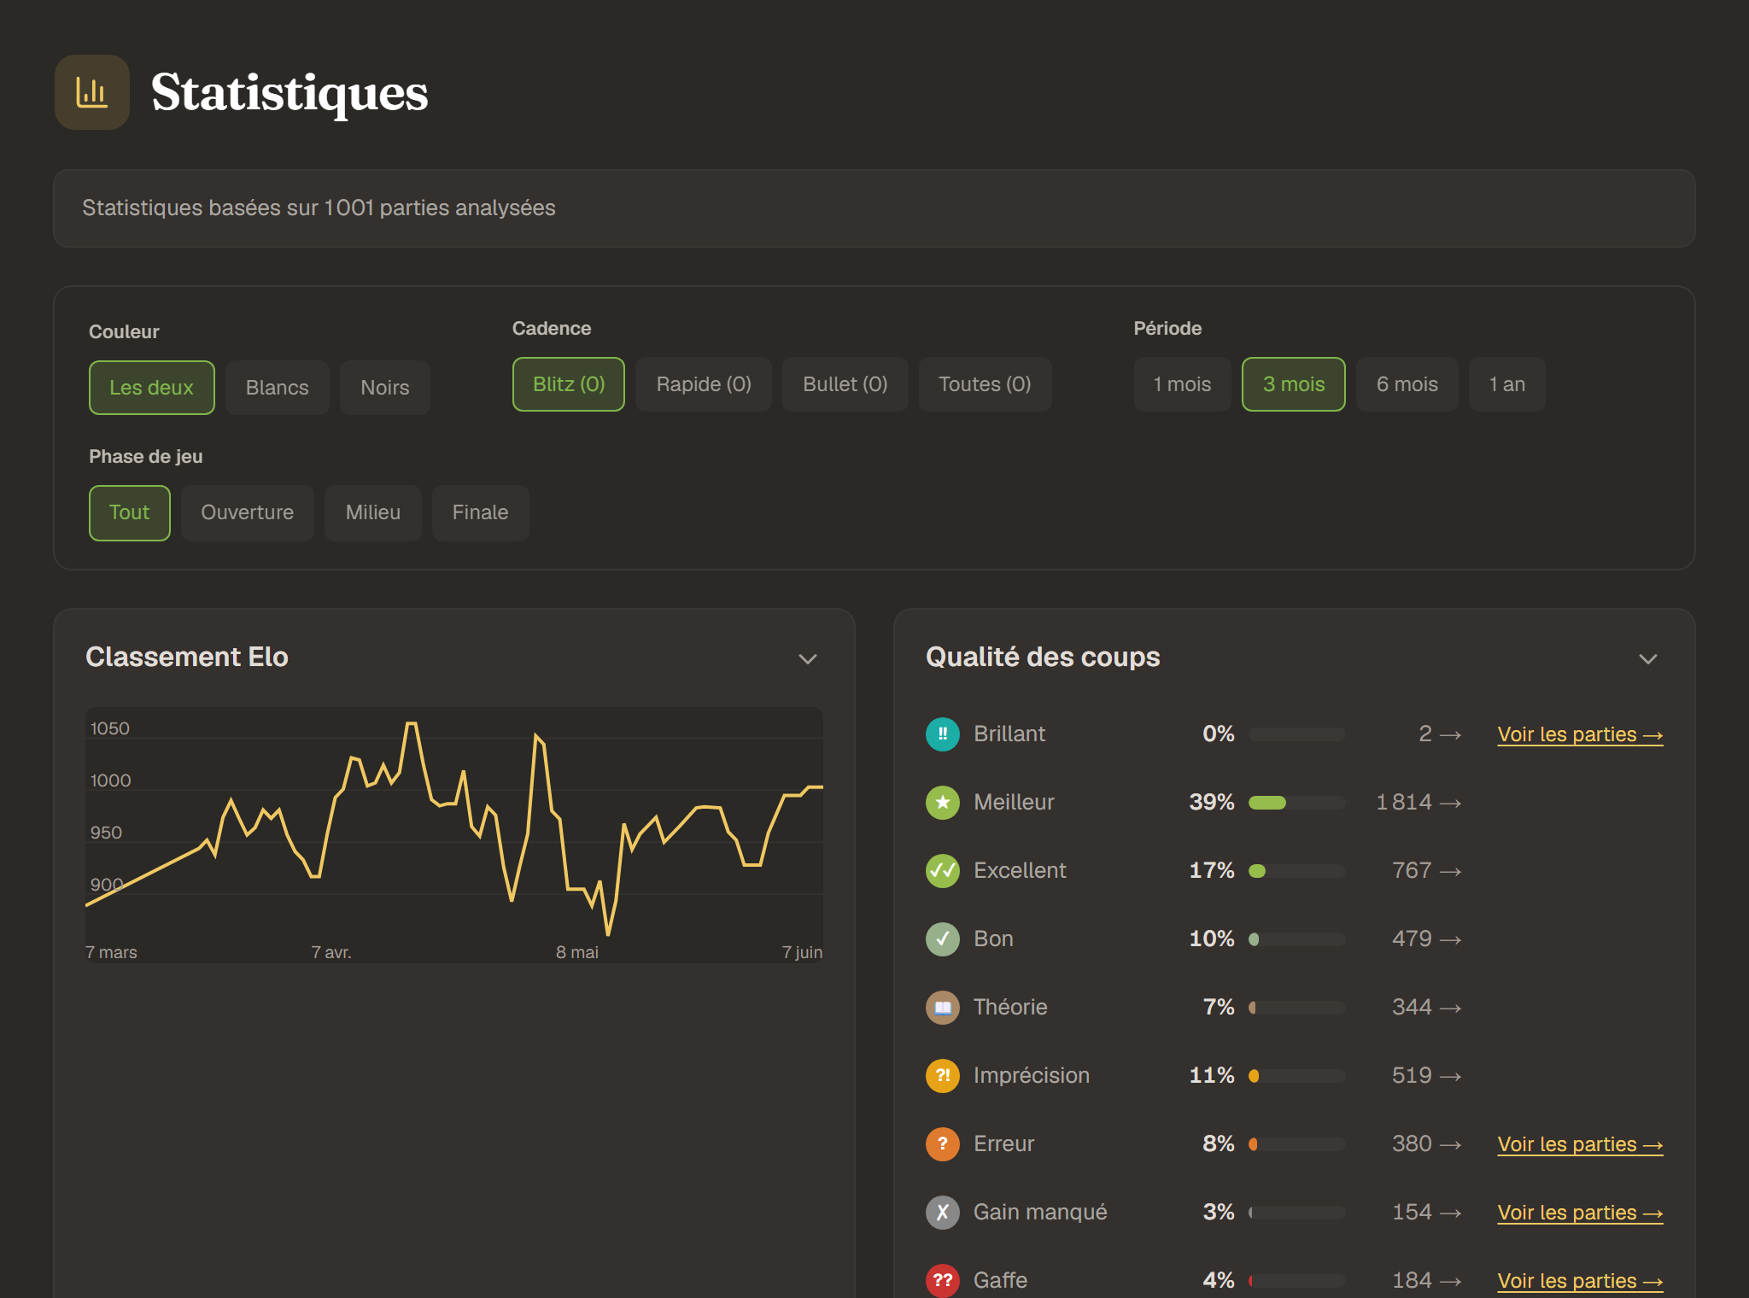
Task: Open Voir les parties for Brillant
Action: pyautogui.click(x=1580, y=734)
